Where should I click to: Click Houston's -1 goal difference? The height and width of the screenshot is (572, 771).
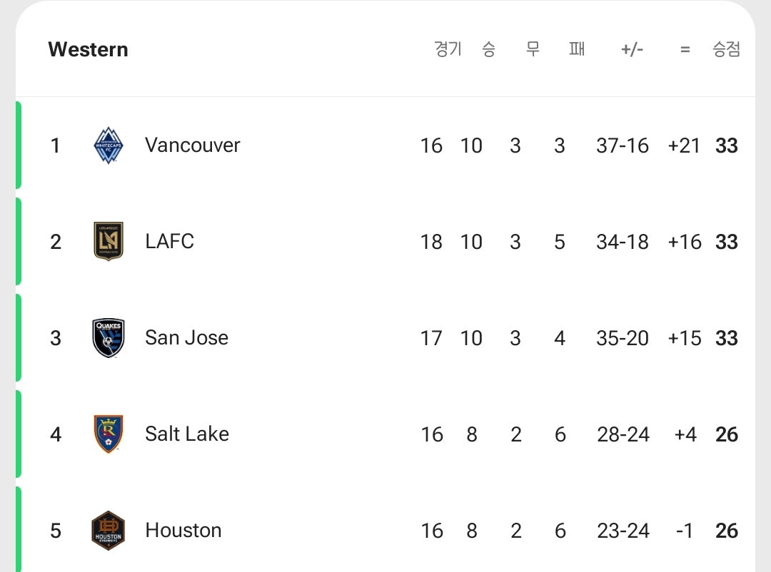click(685, 531)
